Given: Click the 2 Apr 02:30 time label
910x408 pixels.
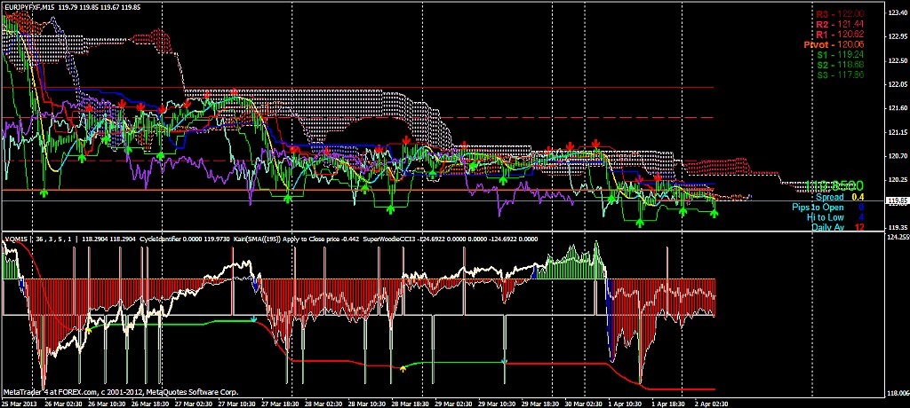Looking at the screenshot, I should pyautogui.click(x=710, y=404).
